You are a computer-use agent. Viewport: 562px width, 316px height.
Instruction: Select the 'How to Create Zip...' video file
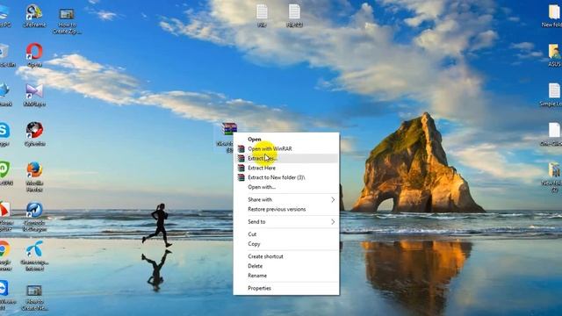(67, 21)
